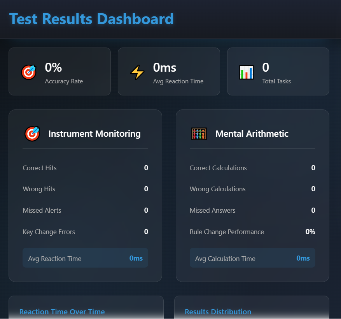Click the Test Results Dashboard title
This screenshot has height=319, width=341.
[x=91, y=18]
